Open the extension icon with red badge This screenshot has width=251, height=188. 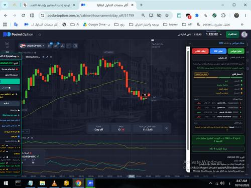tap(188, 16)
